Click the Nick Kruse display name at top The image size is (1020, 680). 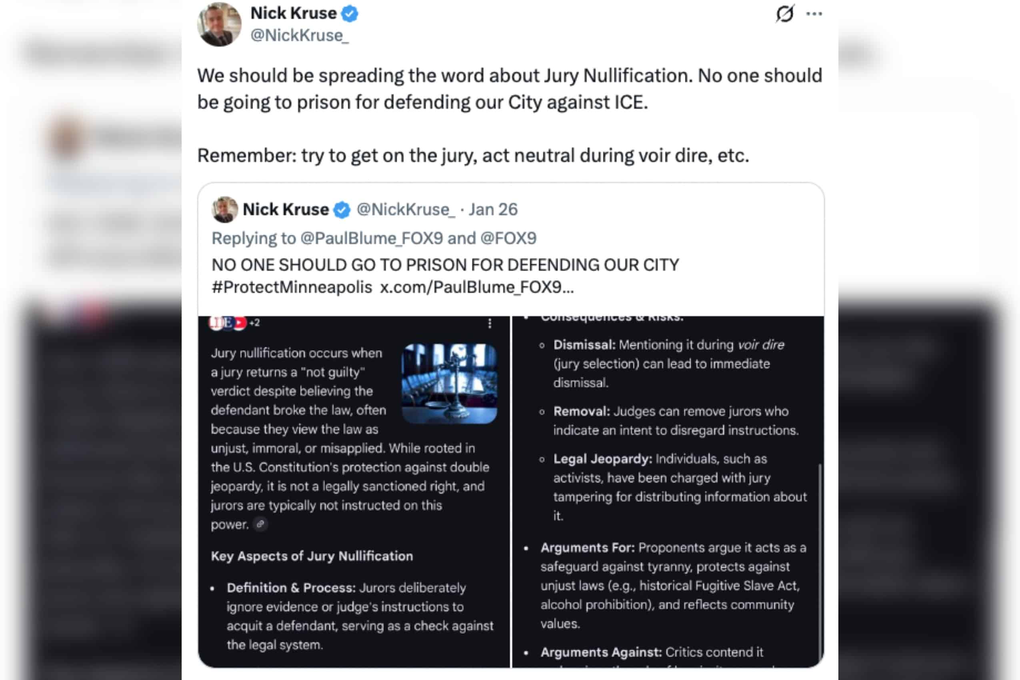pyautogui.click(x=293, y=14)
